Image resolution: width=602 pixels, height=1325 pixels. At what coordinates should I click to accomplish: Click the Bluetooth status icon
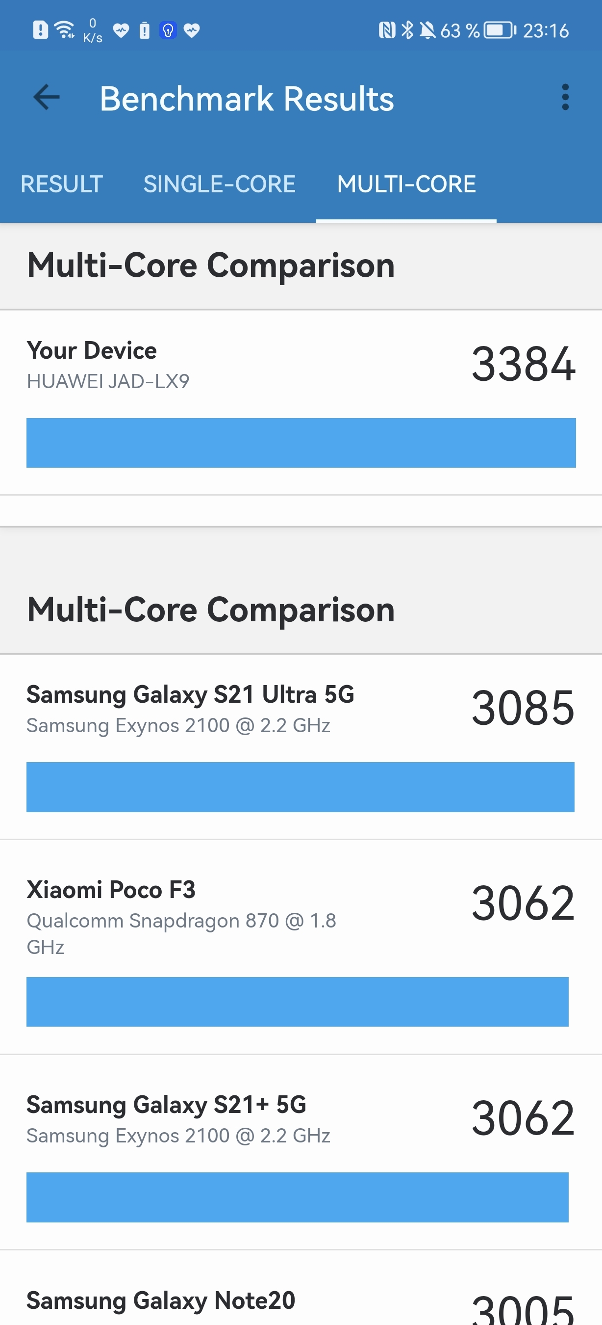click(407, 29)
